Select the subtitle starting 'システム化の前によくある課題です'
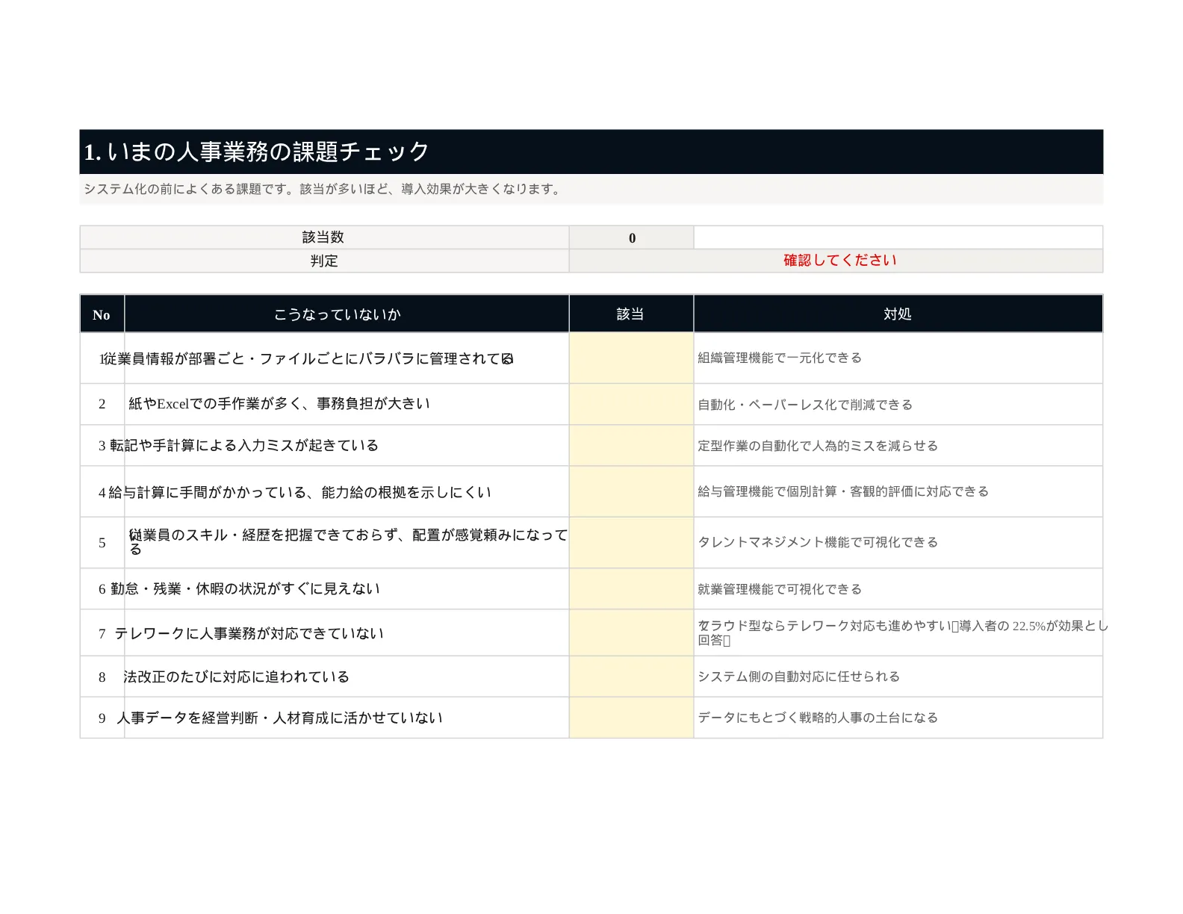 [x=323, y=189]
